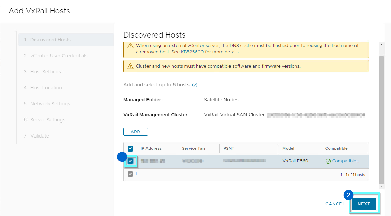Uncheck the VxRail E560 host row checkbox
This screenshot has width=391, height=216.
click(x=130, y=161)
